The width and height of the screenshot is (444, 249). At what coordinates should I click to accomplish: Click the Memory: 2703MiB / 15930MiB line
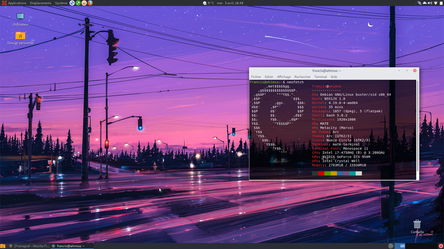[x=339, y=165]
